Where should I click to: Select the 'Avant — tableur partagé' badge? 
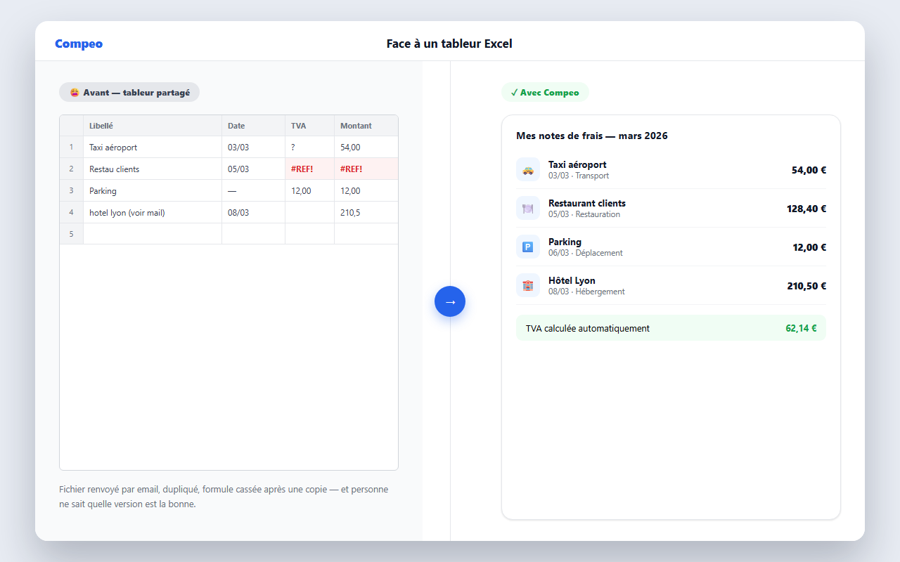pos(129,92)
